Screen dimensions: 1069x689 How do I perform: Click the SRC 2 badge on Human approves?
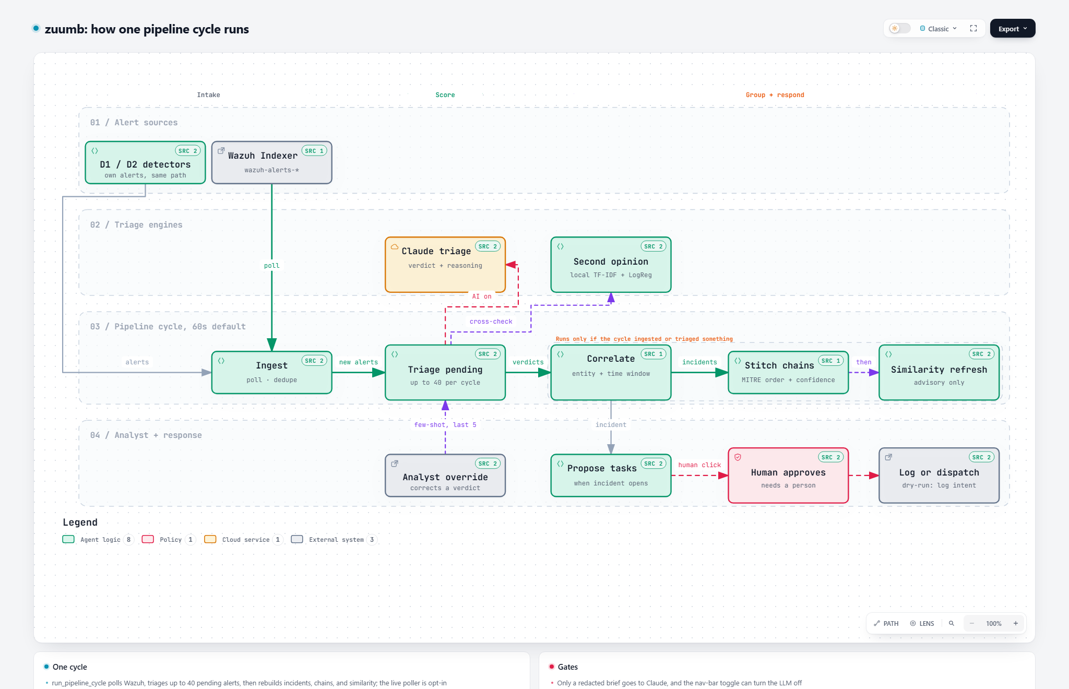point(831,457)
